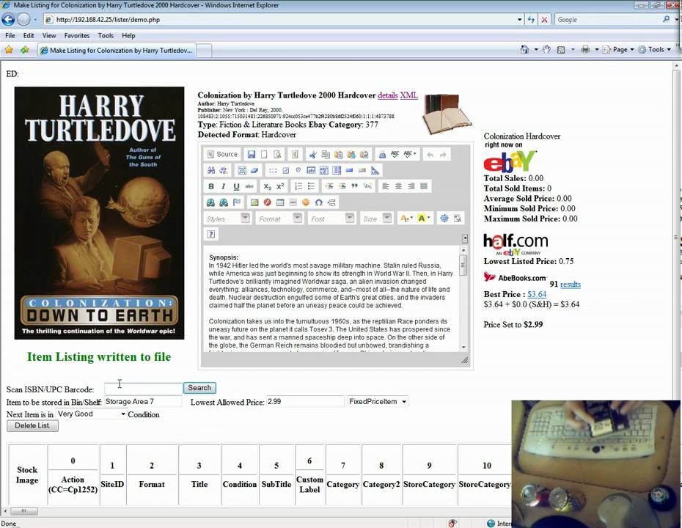Viewport: 682px width, 528px height.
Task: Click the Remove Format eraser icon
Action: click(255, 170)
